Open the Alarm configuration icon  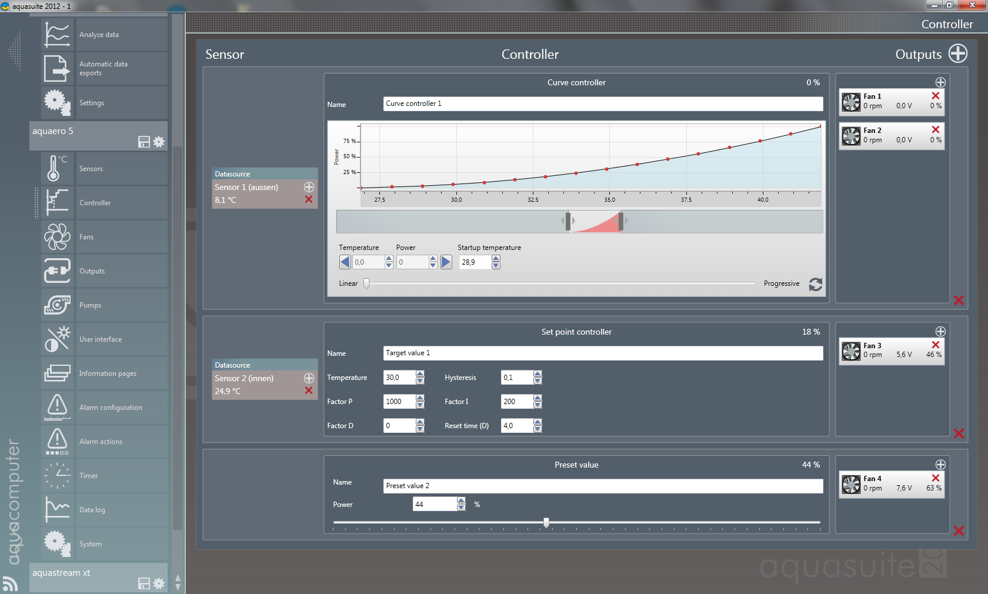[x=57, y=407]
